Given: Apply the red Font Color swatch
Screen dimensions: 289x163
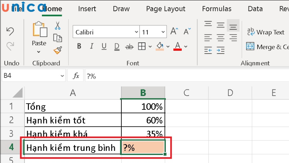Looking at the screenshot, I should point(177,46).
